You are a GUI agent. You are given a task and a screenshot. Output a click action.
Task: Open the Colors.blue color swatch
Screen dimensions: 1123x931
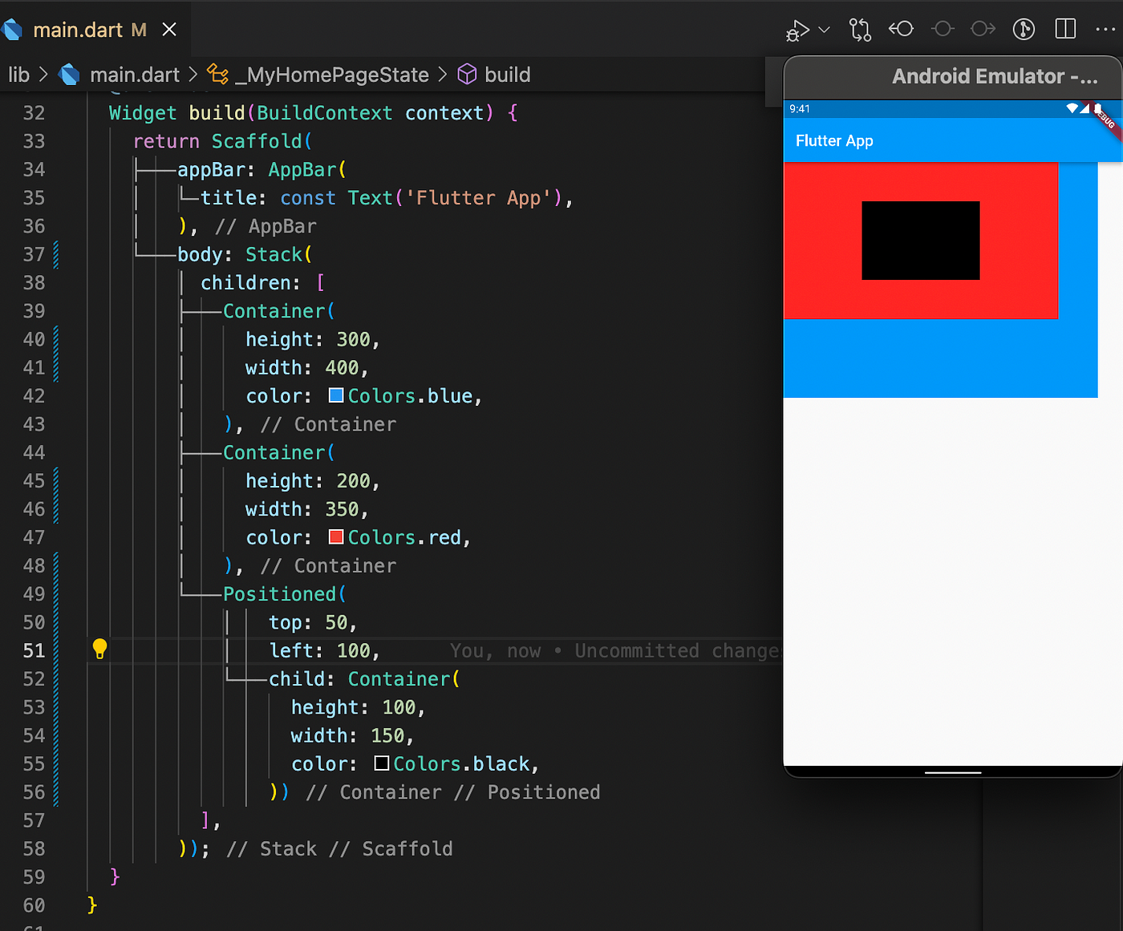(336, 395)
